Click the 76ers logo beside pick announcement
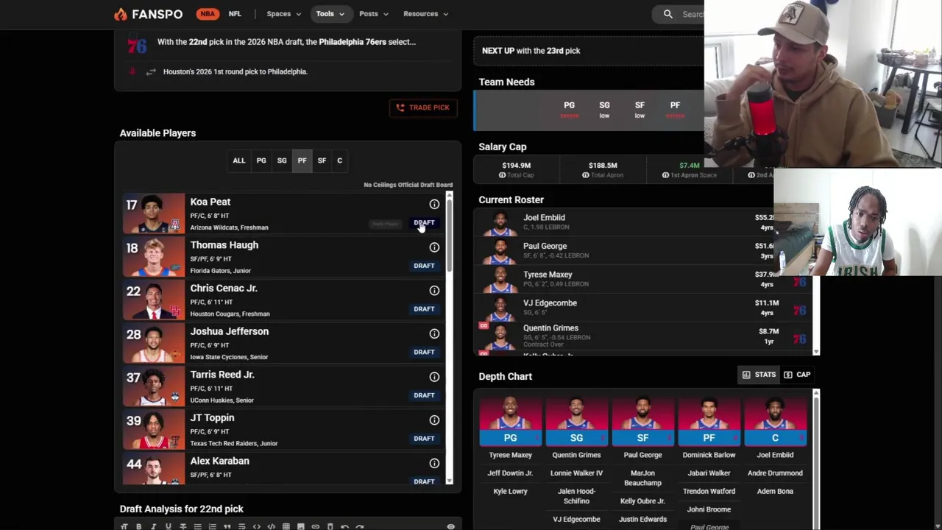 (x=137, y=44)
